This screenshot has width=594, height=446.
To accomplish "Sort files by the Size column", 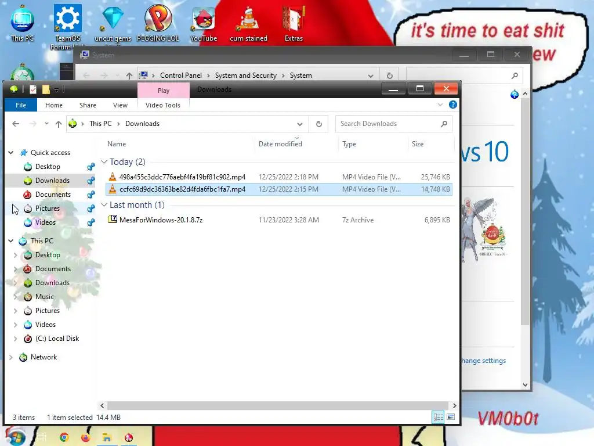I will (x=418, y=144).
